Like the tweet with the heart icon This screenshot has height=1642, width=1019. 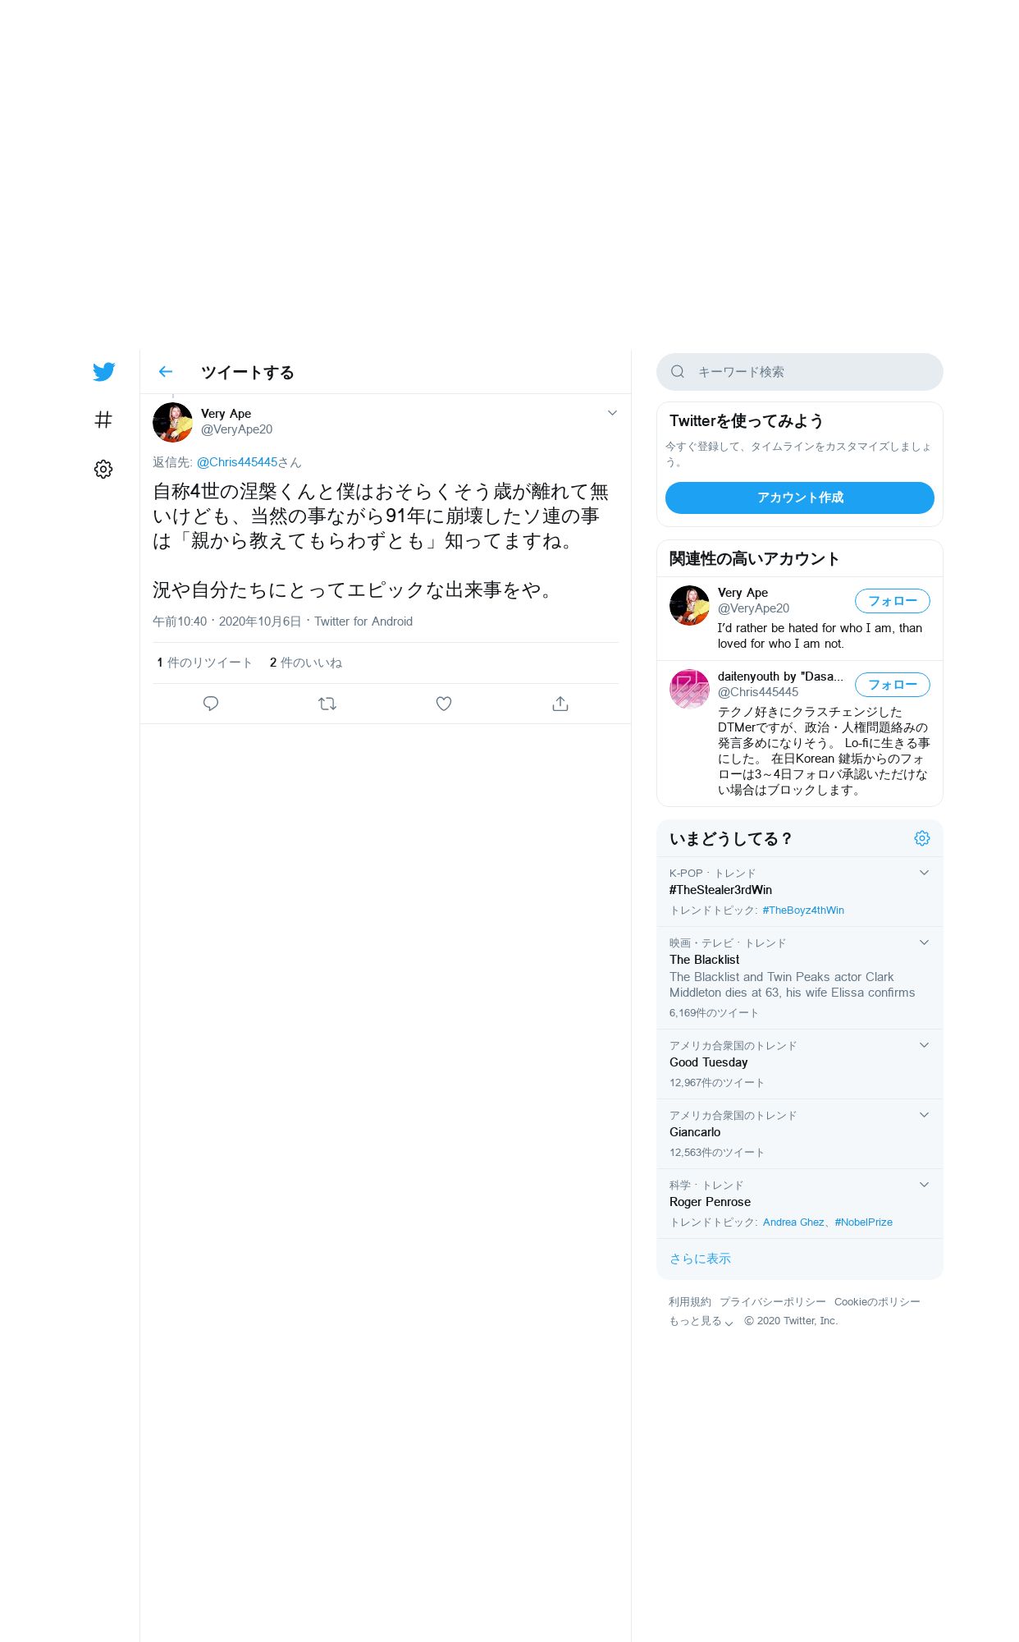(444, 704)
